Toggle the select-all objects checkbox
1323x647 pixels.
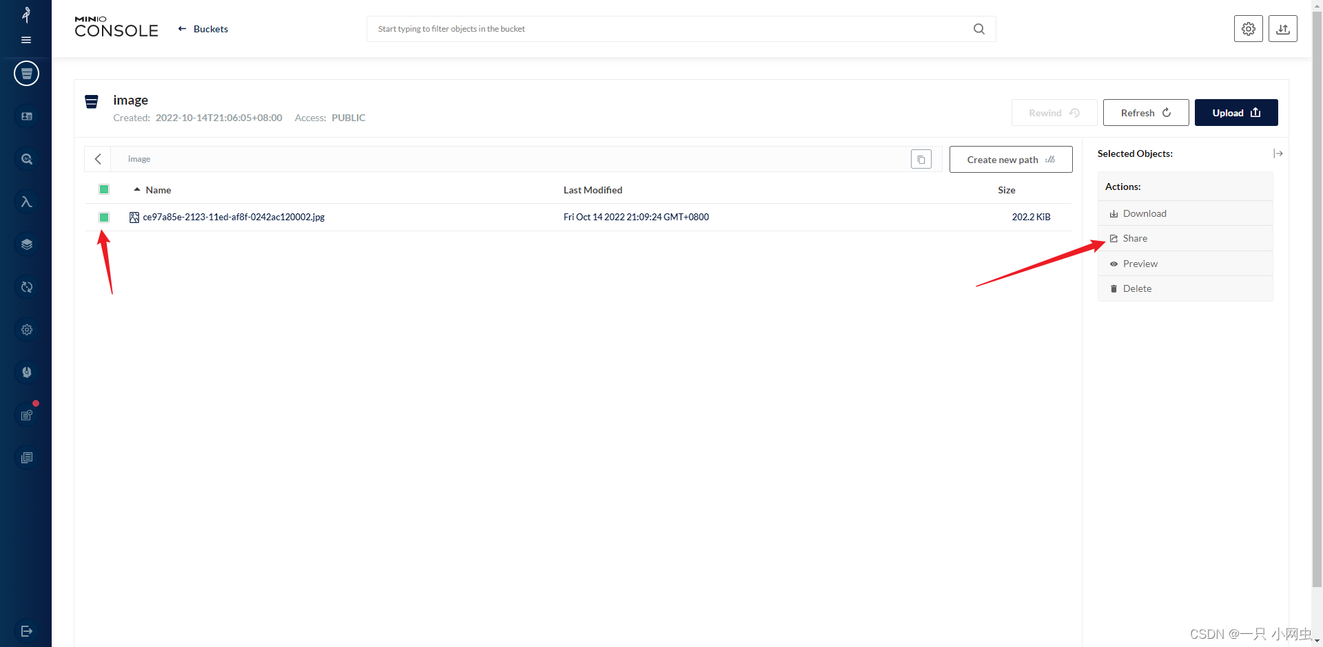(x=104, y=189)
